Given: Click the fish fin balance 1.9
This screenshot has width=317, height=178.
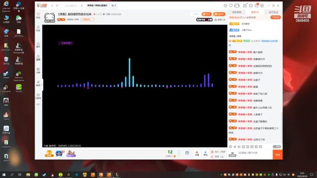Looking at the screenshot, I should point(217,157).
